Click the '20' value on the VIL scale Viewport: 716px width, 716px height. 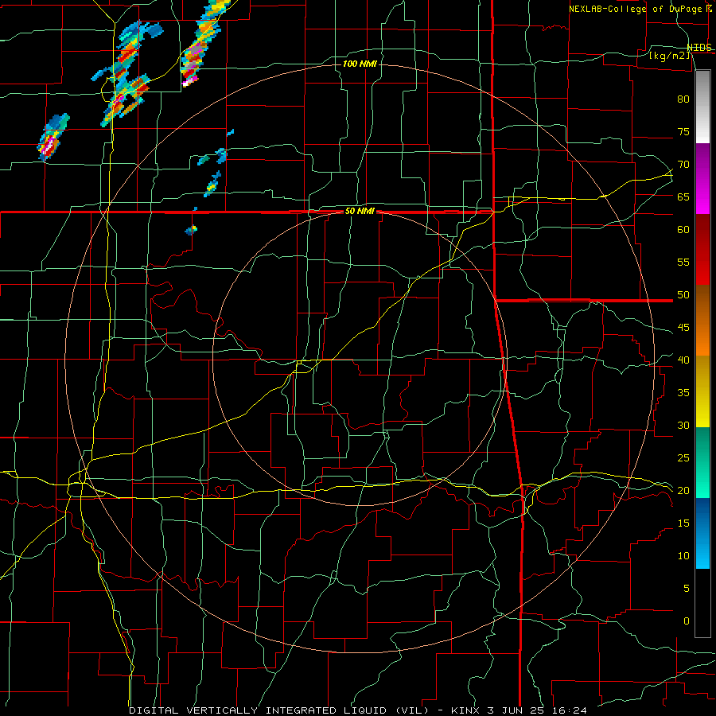click(x=683, y=490)
